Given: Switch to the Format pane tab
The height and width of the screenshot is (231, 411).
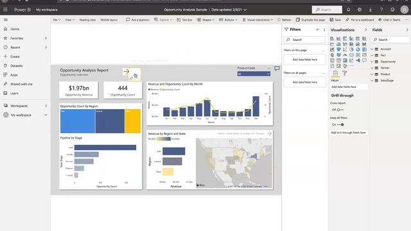Looking at the screenshot, I should click(345, 73).
